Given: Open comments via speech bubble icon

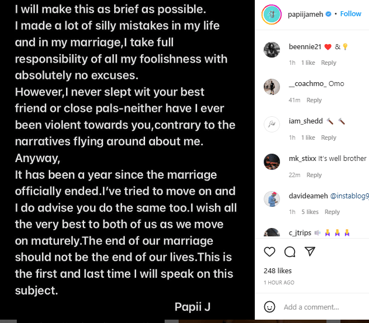Looking at the screenshot, I should click(x=289, y=252).
